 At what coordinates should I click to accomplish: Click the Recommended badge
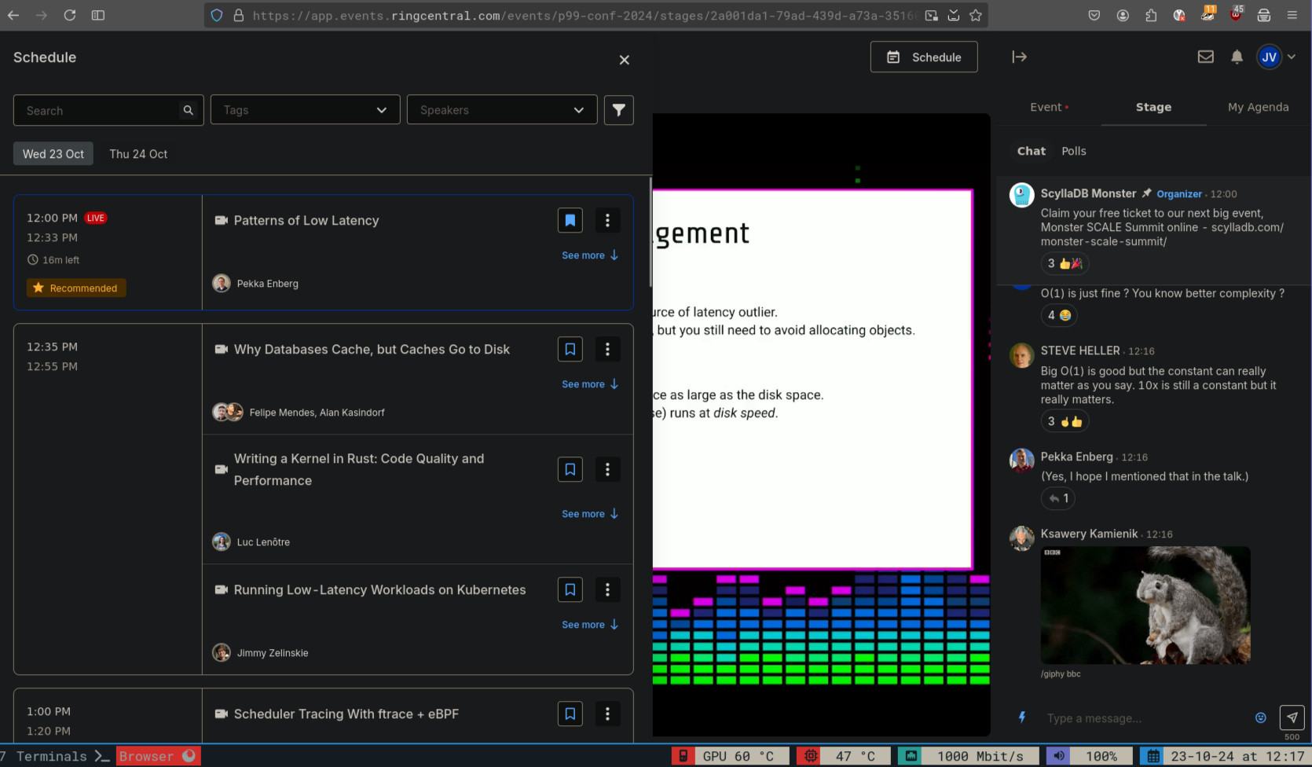pos(76,288)
